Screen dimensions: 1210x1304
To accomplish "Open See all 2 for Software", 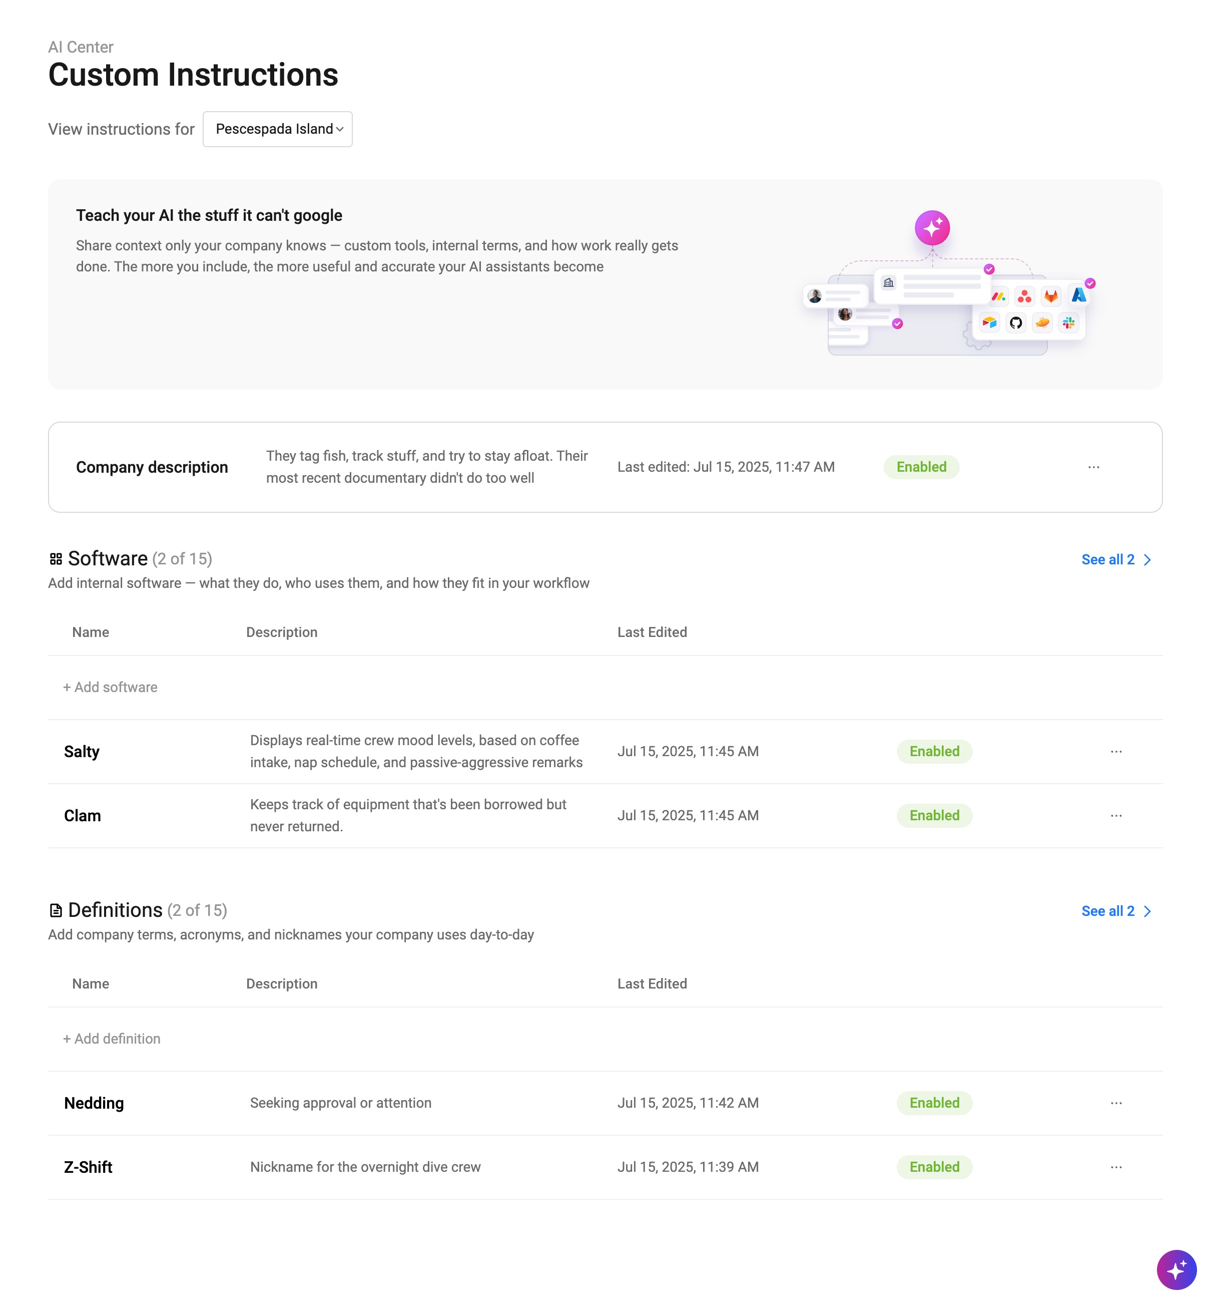I will 1109,559.
